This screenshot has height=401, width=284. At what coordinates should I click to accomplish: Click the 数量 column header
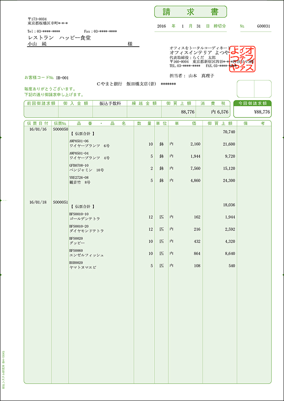click(144, 123)
